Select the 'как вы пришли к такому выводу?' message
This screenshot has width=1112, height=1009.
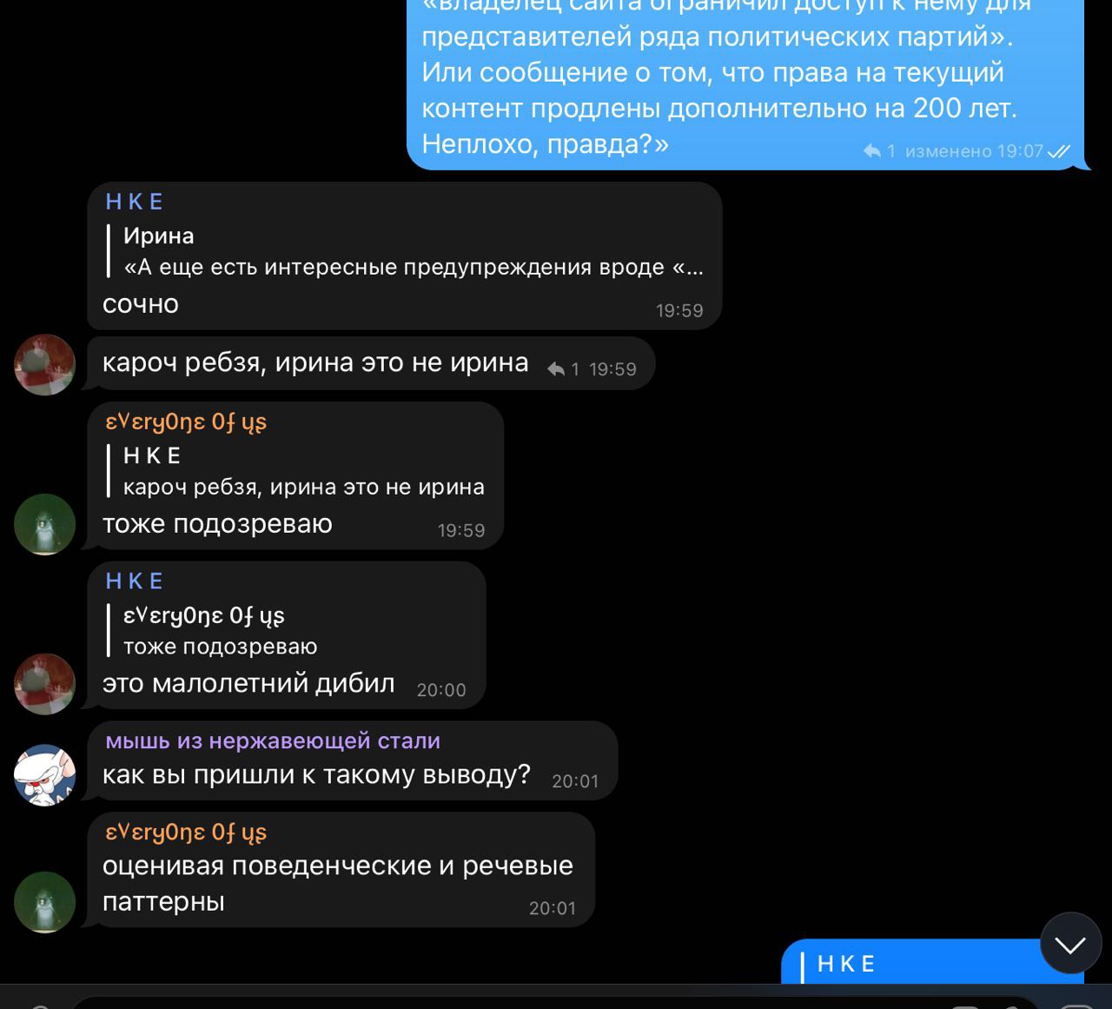pos(316,774)
